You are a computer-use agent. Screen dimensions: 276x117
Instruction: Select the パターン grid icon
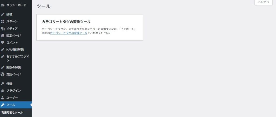2,22
